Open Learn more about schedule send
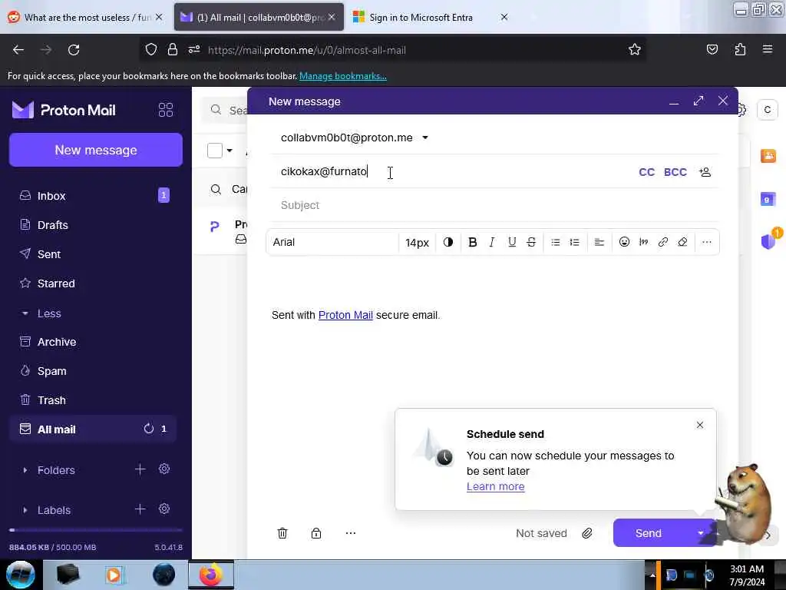The width and height of the screenshot is (786, 590). 495,486
